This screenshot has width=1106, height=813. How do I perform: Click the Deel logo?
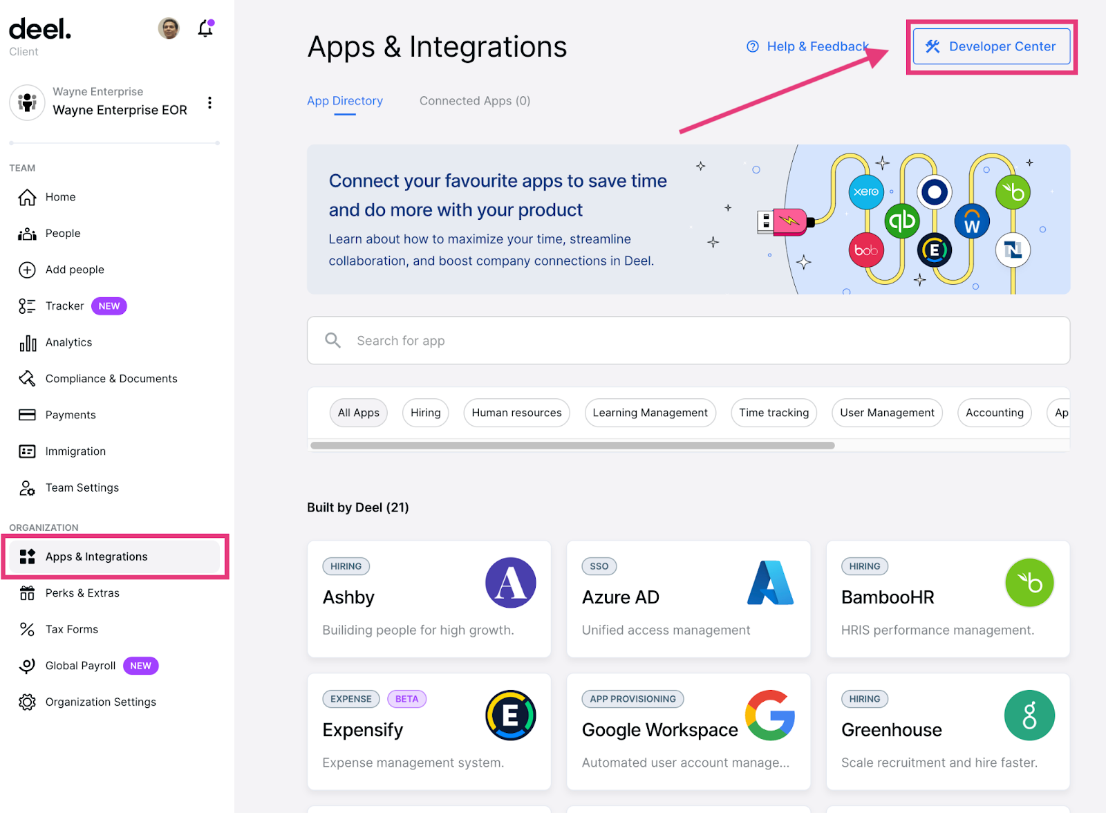pos(40,29)
